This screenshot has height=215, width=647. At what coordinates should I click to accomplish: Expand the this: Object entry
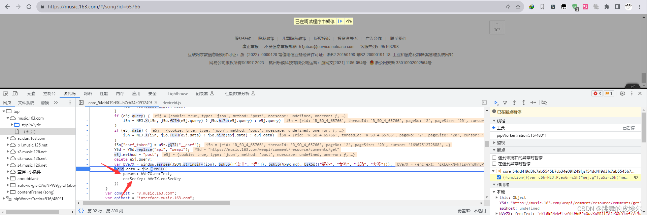[x=497, y=198]
